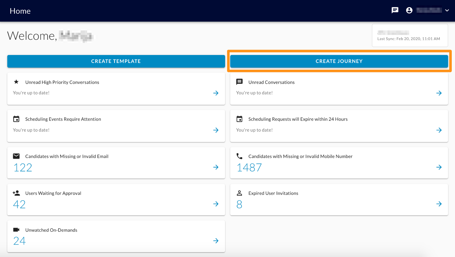Screen dimensions: 455x257
Task: Click add-user icon on Users Waiting for Approval
Action: (x=16, y=193)
